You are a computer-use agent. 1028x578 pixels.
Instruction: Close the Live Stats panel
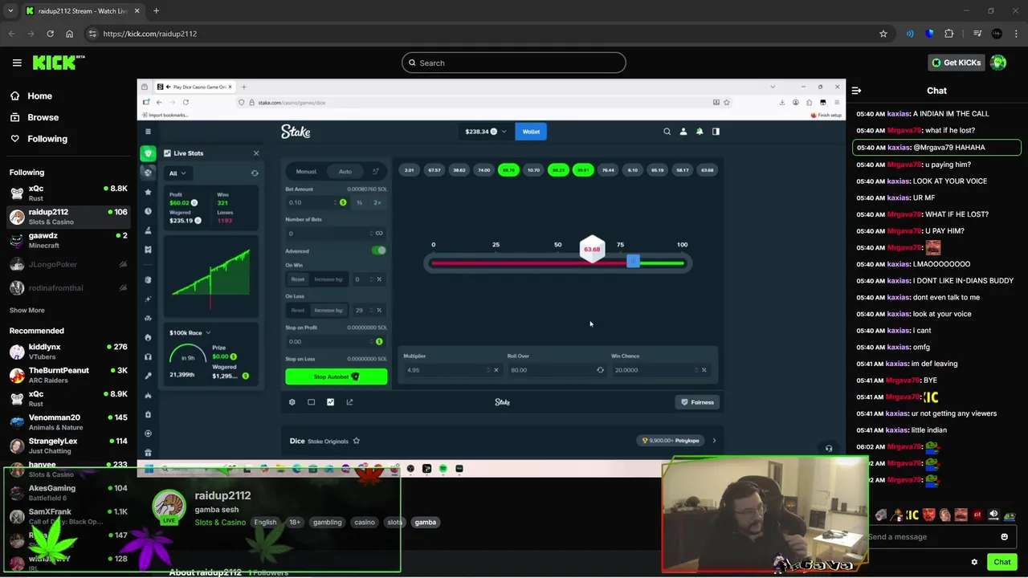pos(256,153)
